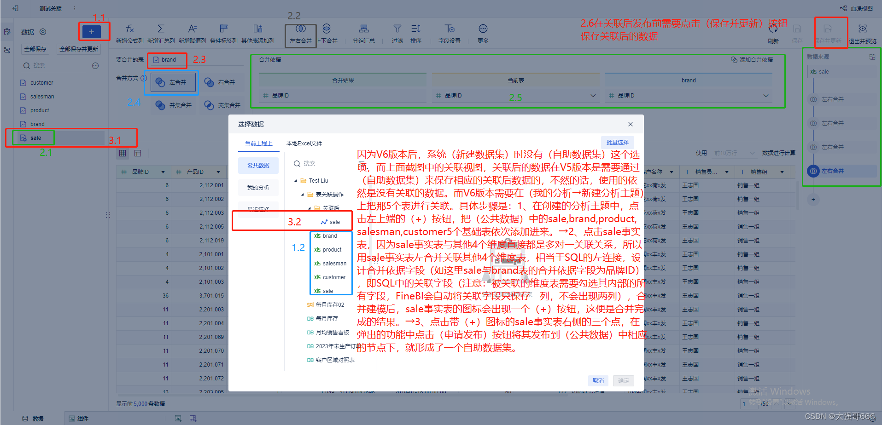This screenshot has width=882, height=425.
Task: Open 产品ID column header dropdown
Action: click(218, 172)
